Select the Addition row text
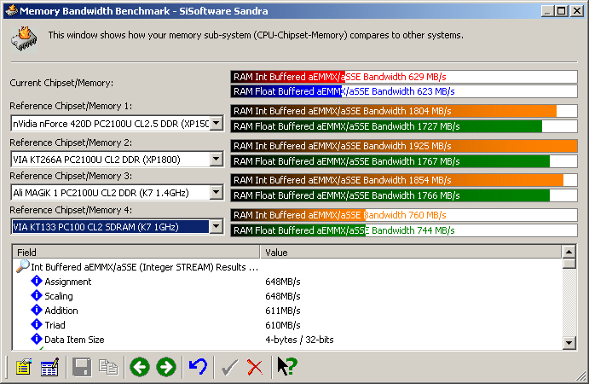589x384 pixels. coord(61,311)
